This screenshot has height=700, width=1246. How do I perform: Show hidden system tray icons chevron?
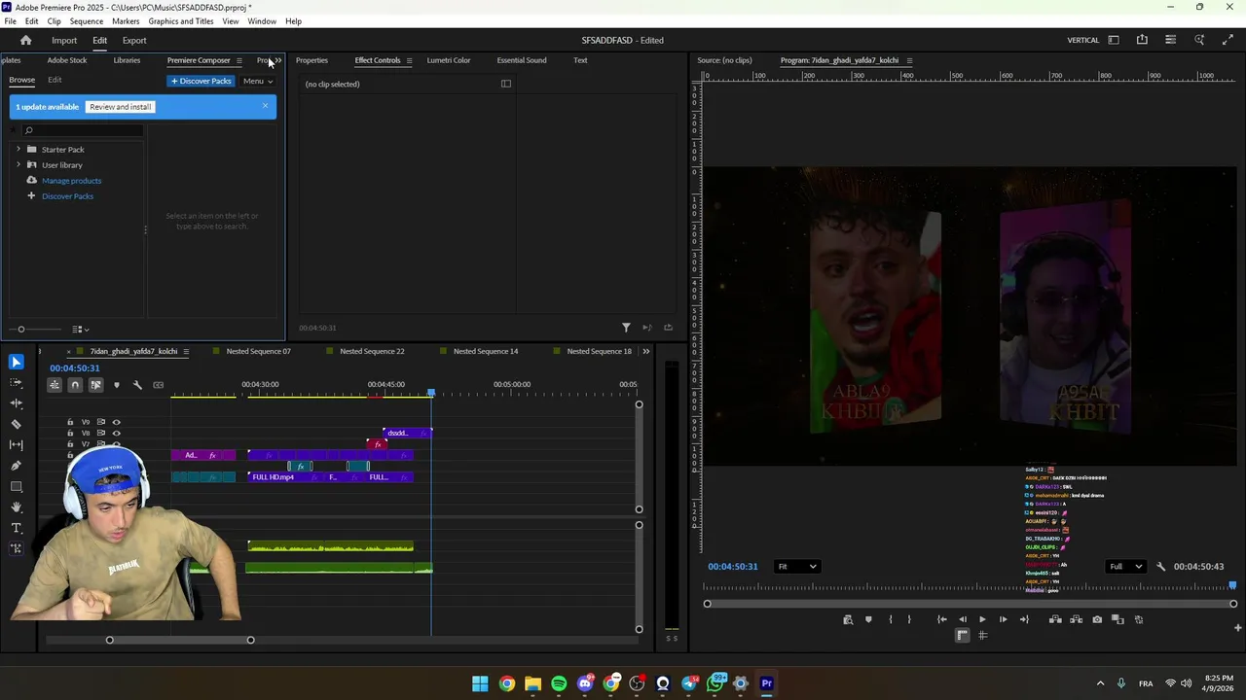coord(1100,683)
